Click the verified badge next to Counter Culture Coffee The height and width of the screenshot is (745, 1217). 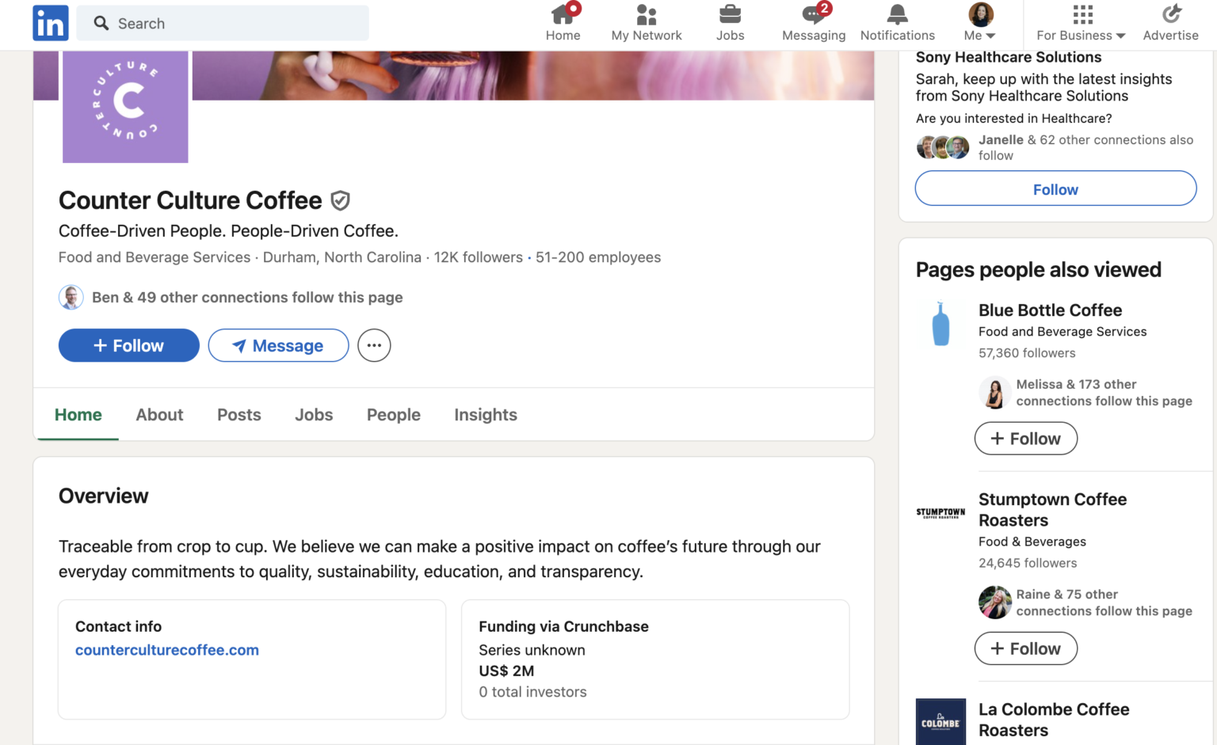[x=340, y=200]
